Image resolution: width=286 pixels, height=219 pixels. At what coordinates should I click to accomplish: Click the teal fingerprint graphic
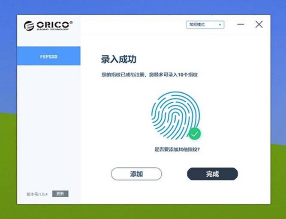click(175, 115)
